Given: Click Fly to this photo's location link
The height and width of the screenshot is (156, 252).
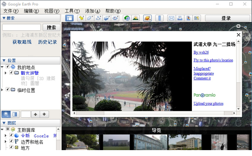Looking at the screenshot, I should click(x=213, y=60).
